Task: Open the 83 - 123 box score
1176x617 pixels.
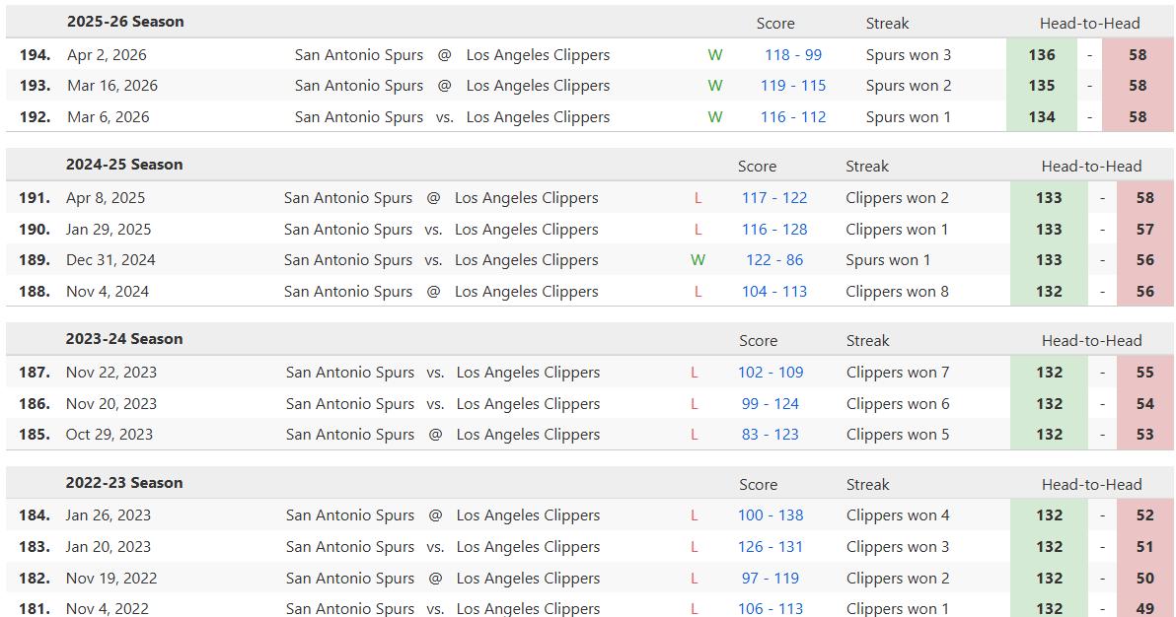Action: 770,435
